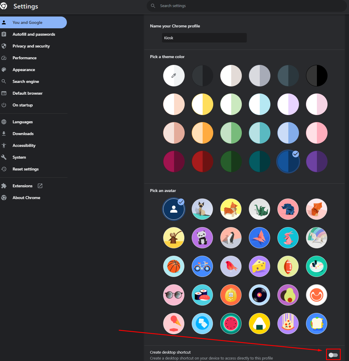Select the origami monkey avatar
This screenshot has width=349, height=361.
(174, 238)
